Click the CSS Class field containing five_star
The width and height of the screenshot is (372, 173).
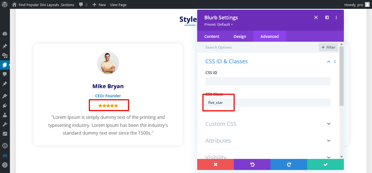(x=268, y=103)
